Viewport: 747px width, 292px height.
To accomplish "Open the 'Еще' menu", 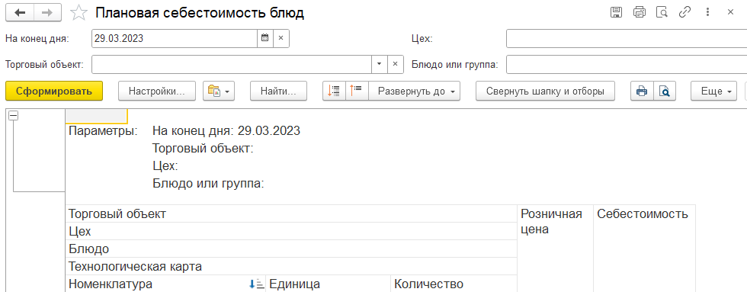I will point(713,91).
